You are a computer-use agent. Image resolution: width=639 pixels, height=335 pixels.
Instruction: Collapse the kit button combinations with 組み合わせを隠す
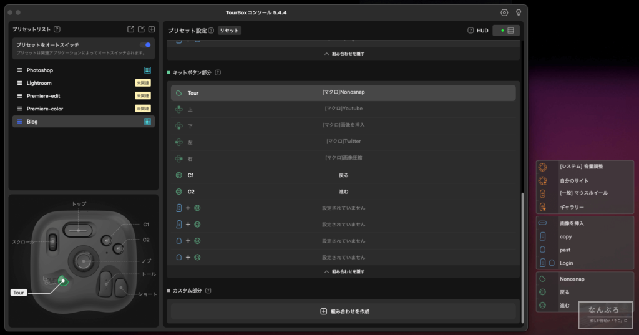point(344,272)
